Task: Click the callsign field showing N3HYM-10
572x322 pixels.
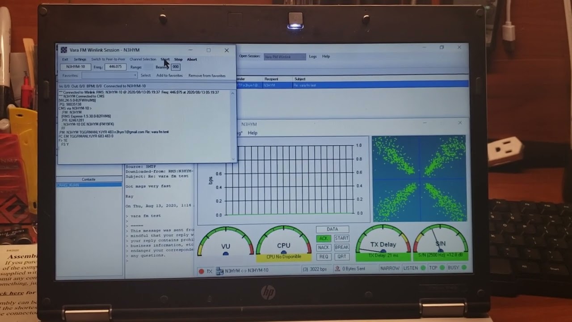Action: tap(76, 67)
